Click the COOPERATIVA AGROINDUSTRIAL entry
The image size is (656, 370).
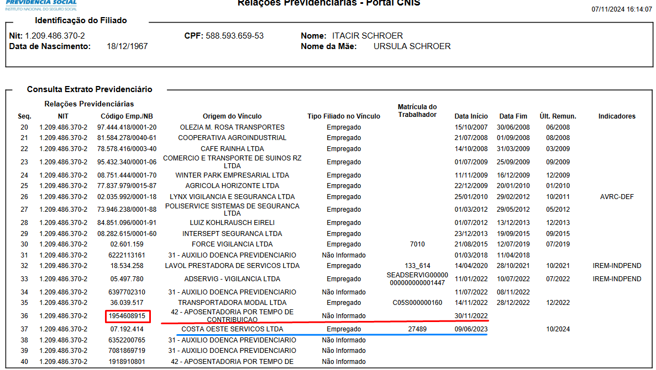pyautogui.click(x=232, y=138)
